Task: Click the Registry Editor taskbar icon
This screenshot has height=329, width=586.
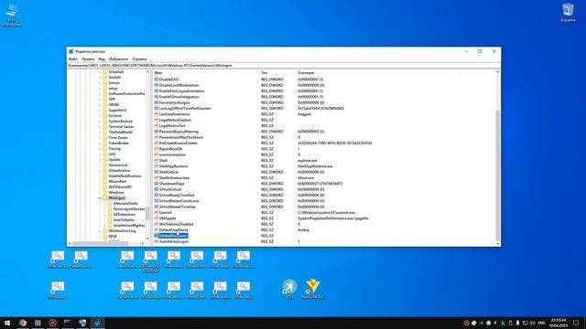Action: point(98,323)
